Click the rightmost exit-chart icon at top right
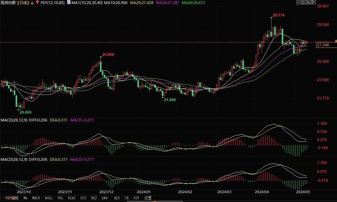Image resolution: width=337 pixels, height=202 pixels. (x=314, y=2)
